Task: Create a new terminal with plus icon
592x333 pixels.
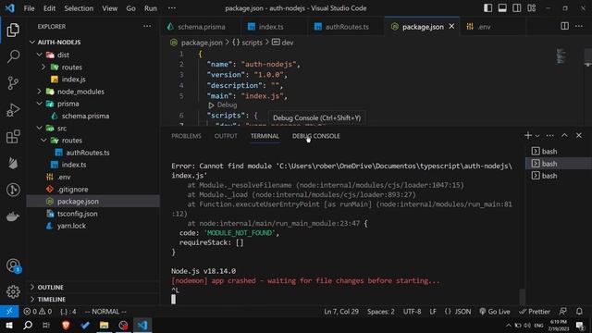Action: 528,136
